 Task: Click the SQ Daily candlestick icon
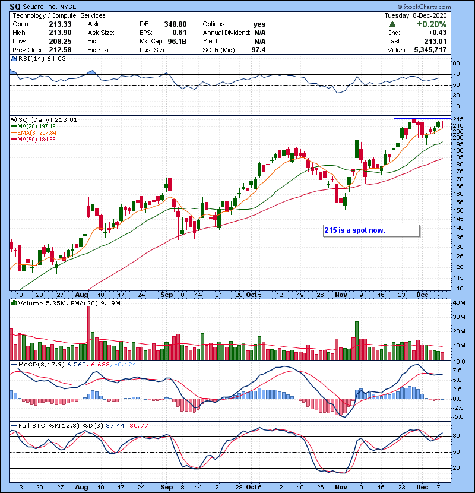(x=14, y=119)
